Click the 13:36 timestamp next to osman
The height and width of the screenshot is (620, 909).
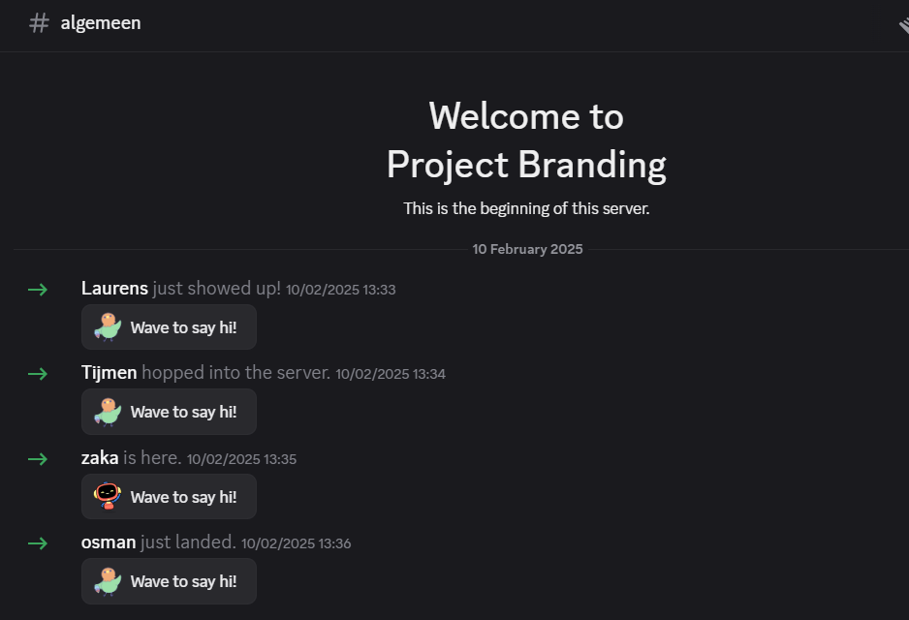pos(296,543)
